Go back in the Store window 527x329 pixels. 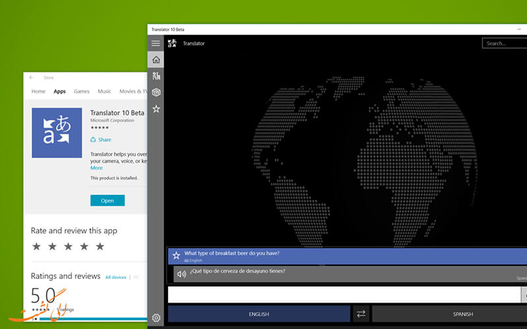tap(31, 78)
